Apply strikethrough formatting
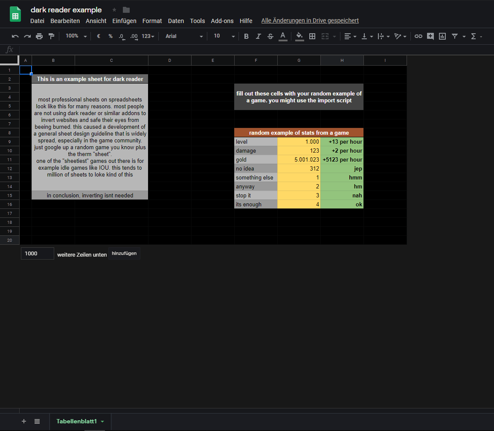Viewport: 494px width, 431px height. (x=270, y=36)
